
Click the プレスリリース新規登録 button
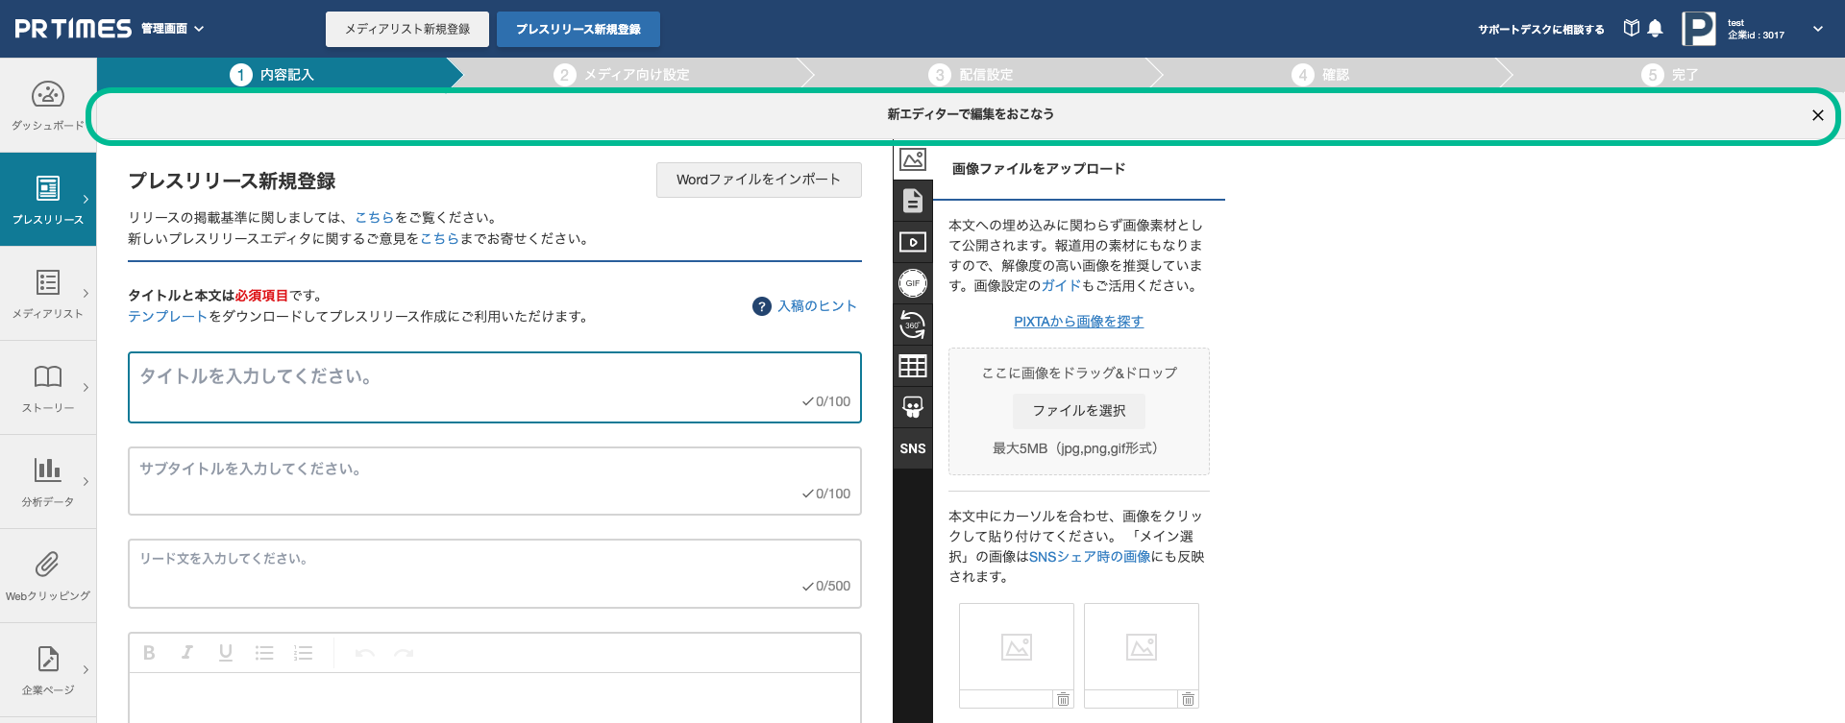click(x=578, y=29)
